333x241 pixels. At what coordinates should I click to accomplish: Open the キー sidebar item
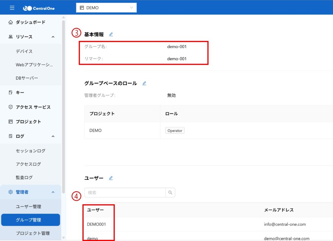pyautogui.click(x=20, y=93)
